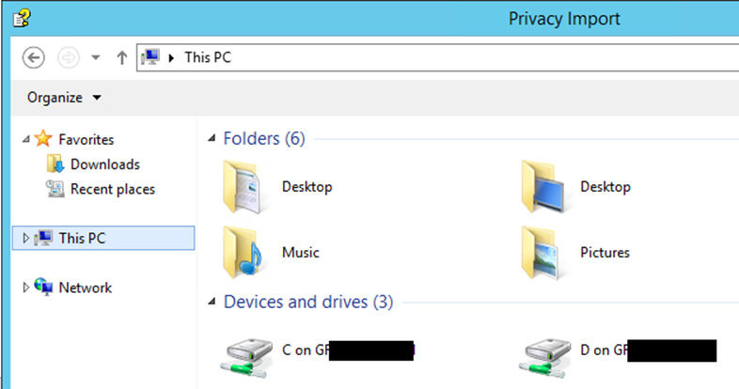Collapse the Folders (6) group
Image resolution: width=739 pixels, height=389 pixels.
coord(212,139)
